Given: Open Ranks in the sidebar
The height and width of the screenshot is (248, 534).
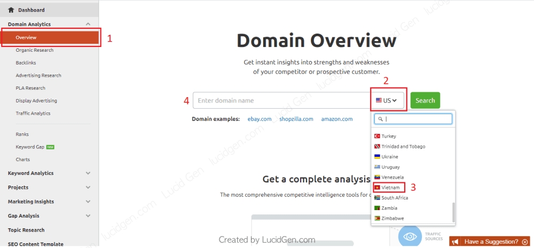Looking at the screenshot, I should coord(22,134).
